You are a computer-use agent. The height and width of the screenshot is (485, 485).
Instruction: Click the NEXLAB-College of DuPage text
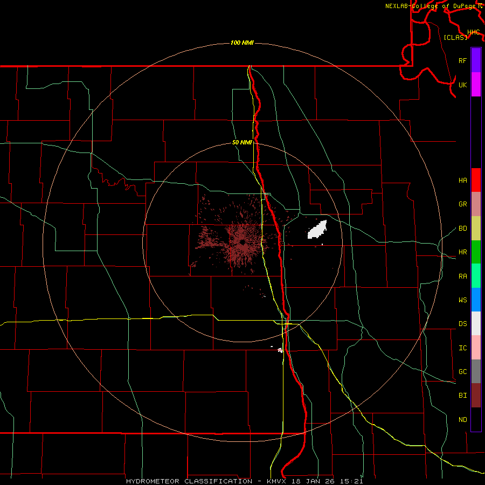tap(430, 6)
